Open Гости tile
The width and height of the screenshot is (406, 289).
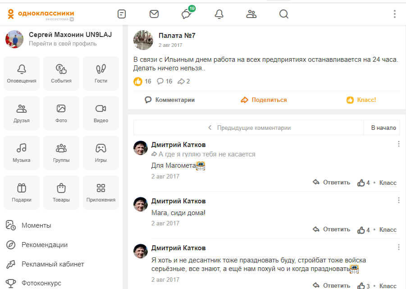click(101, 73)
